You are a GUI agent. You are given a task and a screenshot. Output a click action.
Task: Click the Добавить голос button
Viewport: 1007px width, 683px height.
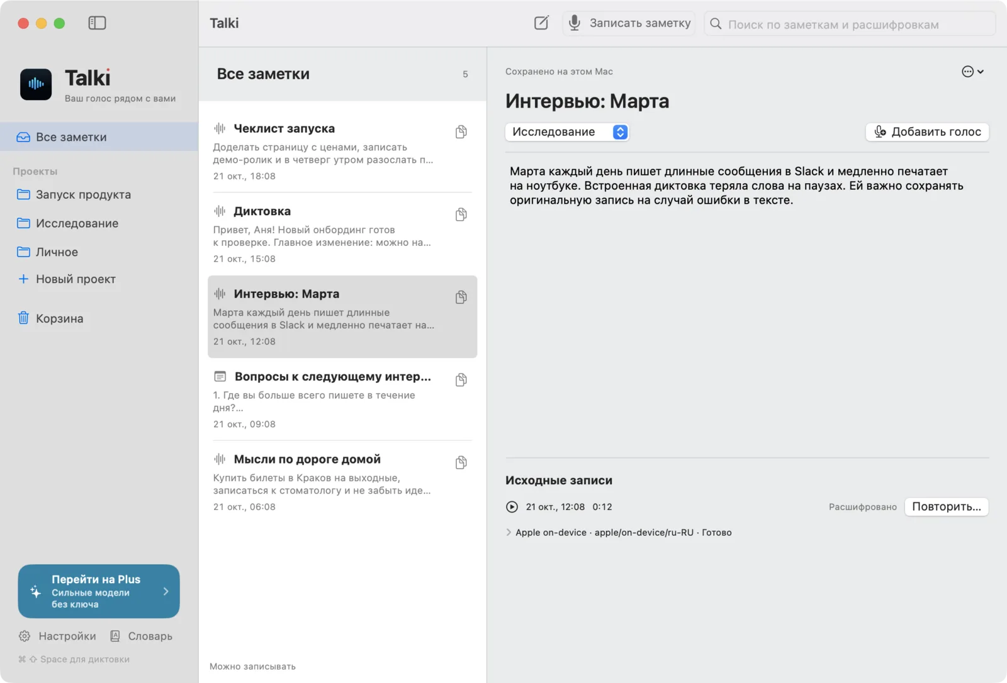click(x=927, y=132)
